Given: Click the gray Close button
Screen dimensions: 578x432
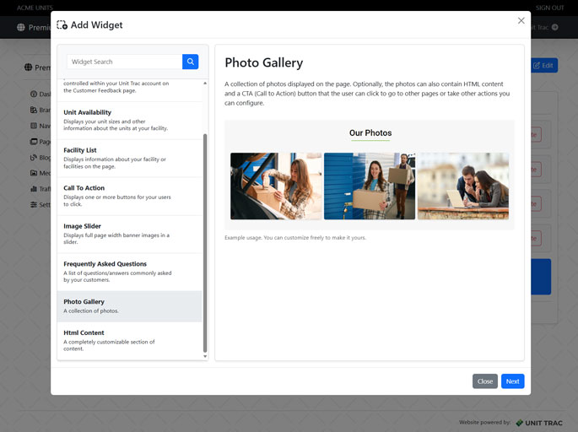Looking at the screenshot, I should 484,381.
